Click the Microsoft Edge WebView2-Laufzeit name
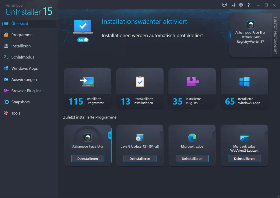This screenshot has height=198, width=280. [244, 148]
